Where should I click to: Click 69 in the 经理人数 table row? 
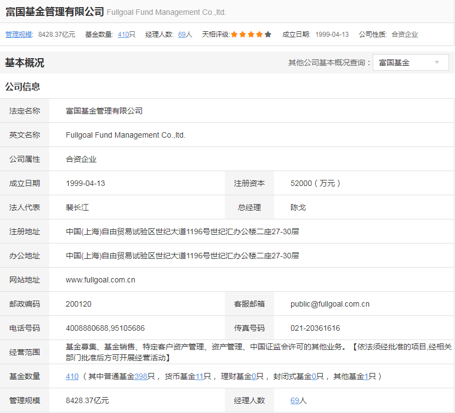294,400
